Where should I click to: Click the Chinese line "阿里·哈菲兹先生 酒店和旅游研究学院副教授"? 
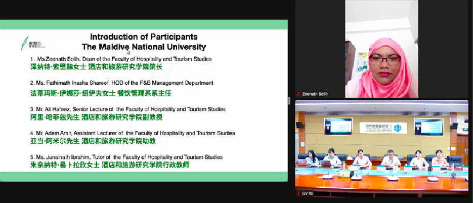click(96, 117)
